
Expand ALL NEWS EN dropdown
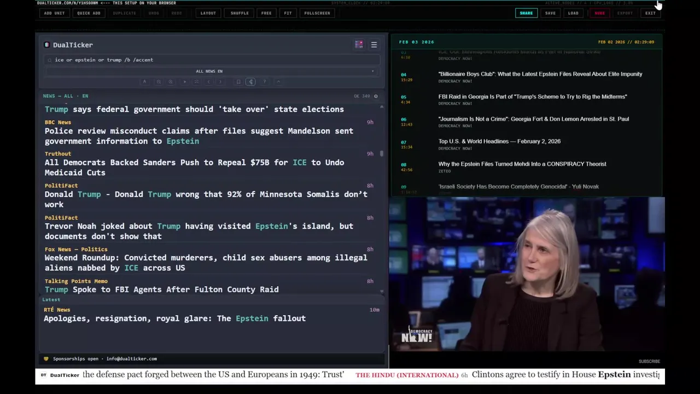[x=209, y=71]
